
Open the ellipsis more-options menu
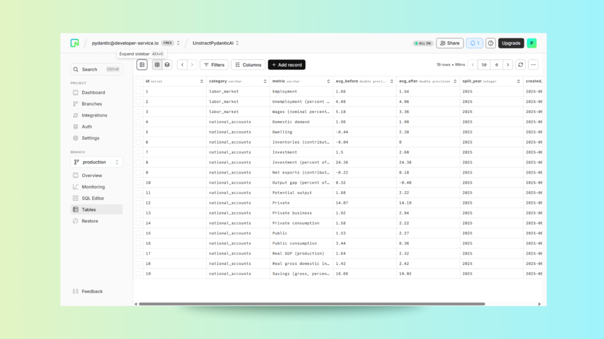pos(533,65)
